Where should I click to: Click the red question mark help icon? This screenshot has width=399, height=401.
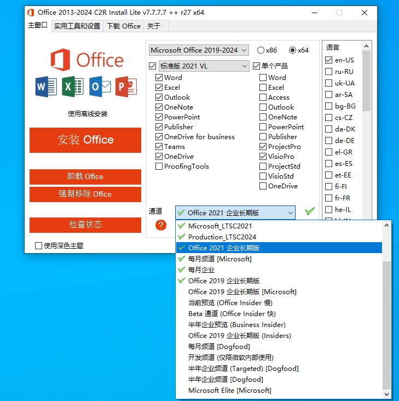tap(161, 225)
